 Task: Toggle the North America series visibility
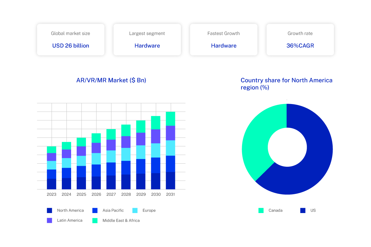coord(49,210)
